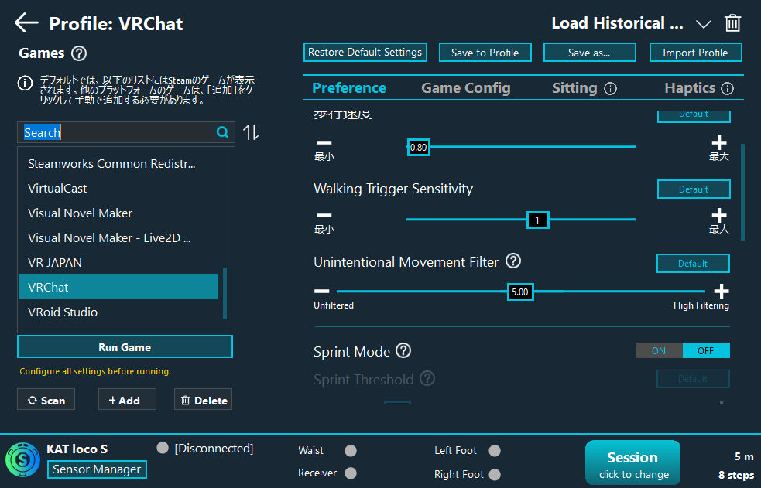Expand the Load Historical dropdown

click(x=704, y=23)
